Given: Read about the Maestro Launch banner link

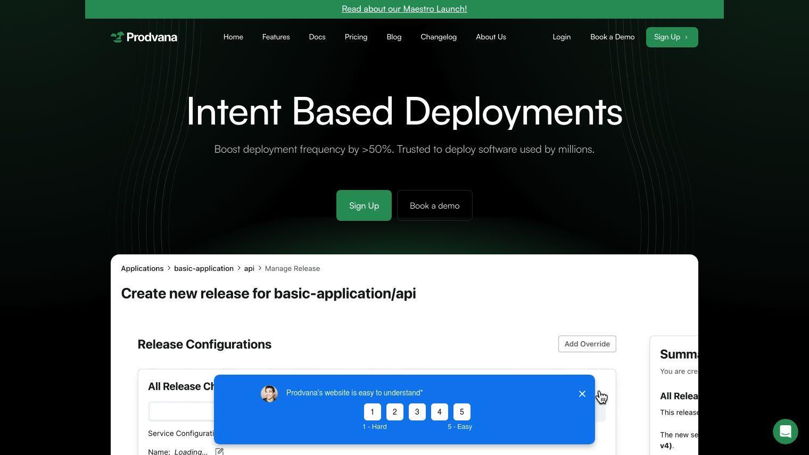Looking at the screenshot, I should click(404, 9).
